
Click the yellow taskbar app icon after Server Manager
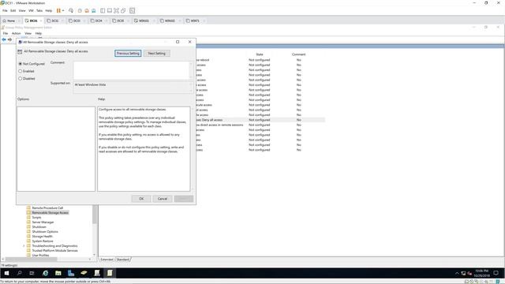pos(84,273)
